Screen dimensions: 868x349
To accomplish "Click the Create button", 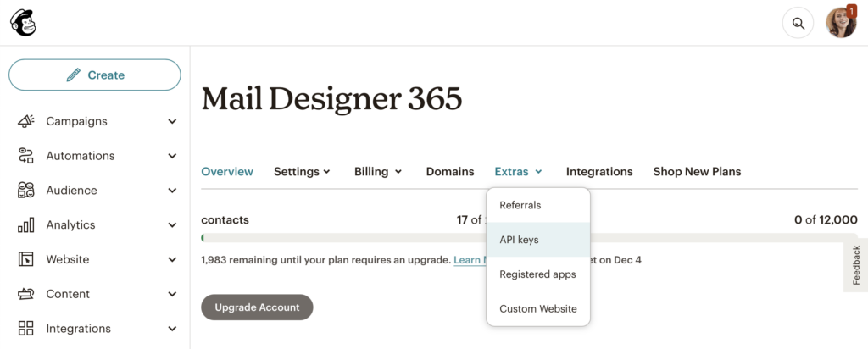I will tap(95, 75).
